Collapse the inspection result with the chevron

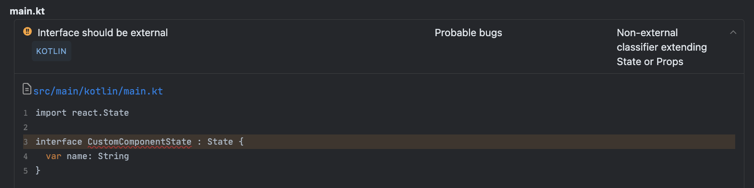(733, 33)
